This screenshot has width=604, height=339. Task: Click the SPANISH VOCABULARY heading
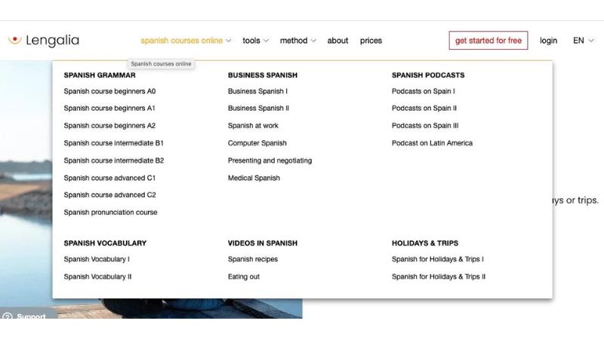tap(105, 243)
